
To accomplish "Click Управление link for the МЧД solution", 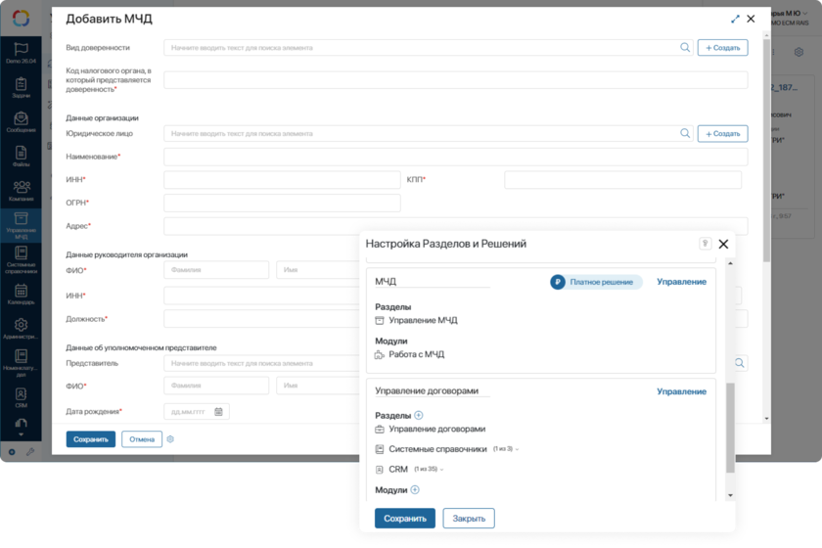I will 681,282.
